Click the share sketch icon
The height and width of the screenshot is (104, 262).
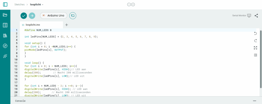[x=256, y=16]
